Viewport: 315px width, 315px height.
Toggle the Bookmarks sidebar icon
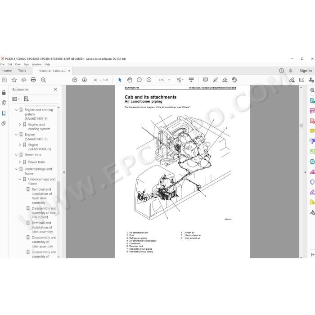[x=4, y=113]
